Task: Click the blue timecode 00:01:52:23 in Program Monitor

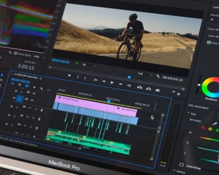Action: point(60,61)
